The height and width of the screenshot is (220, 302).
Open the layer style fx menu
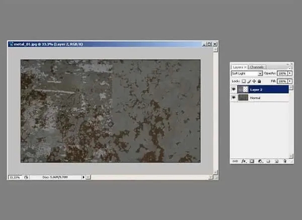pos(244,161)
